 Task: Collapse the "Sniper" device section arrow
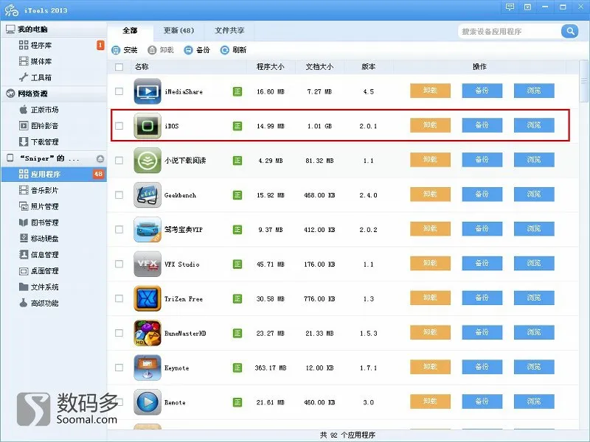tap(100, 158)
